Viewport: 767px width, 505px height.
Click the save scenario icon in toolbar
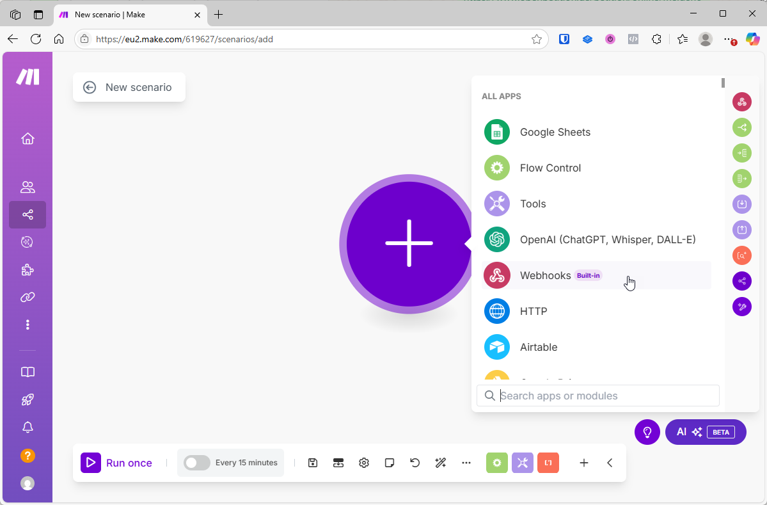pyautogui.click(x=313, y=463)
